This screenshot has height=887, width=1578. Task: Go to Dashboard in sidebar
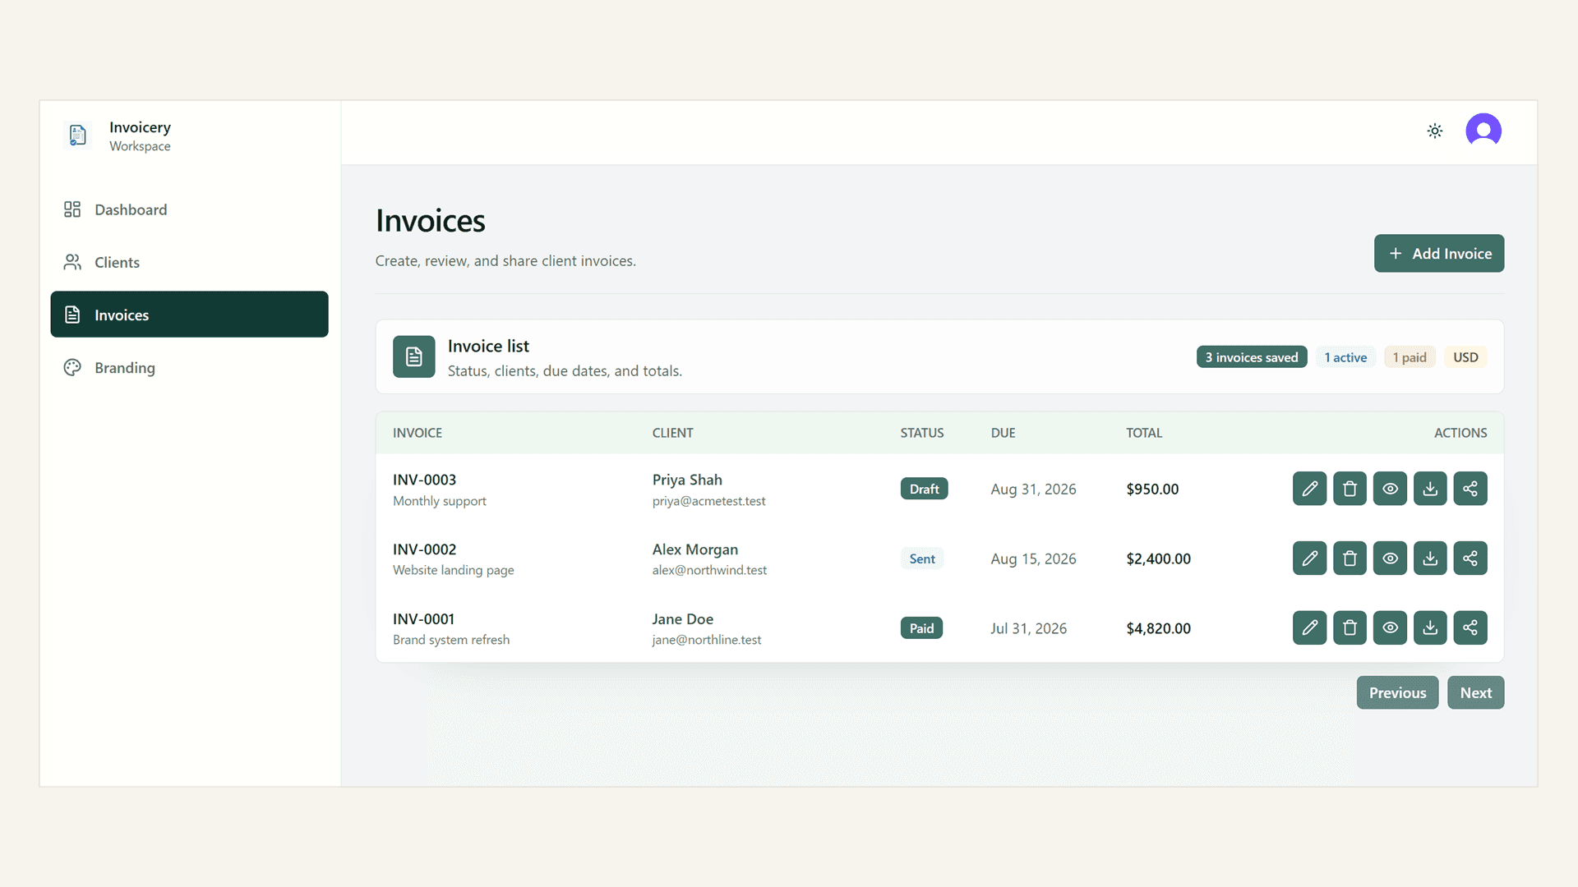click(189, 209)
